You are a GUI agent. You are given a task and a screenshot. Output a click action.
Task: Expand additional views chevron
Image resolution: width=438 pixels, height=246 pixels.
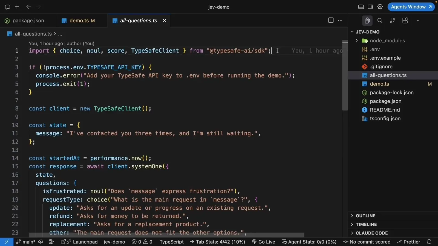pyautogui.click(x=418, y=20)
